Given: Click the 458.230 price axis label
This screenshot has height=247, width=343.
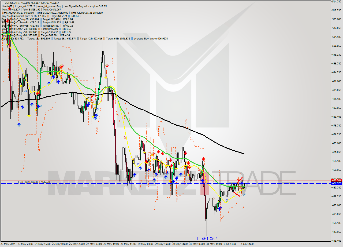Looking at the screenshot, I should 336,197.
